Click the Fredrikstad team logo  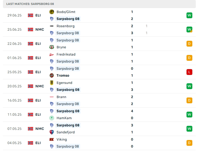[52, 54]
